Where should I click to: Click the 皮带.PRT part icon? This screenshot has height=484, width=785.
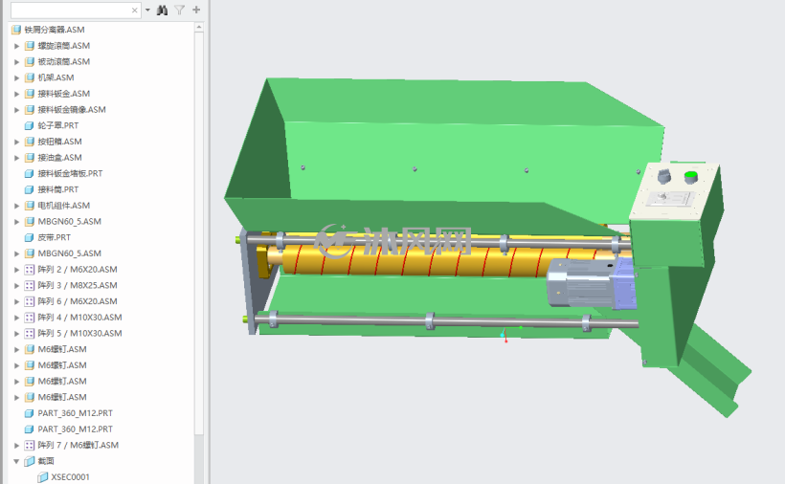(x=30, y=237)
